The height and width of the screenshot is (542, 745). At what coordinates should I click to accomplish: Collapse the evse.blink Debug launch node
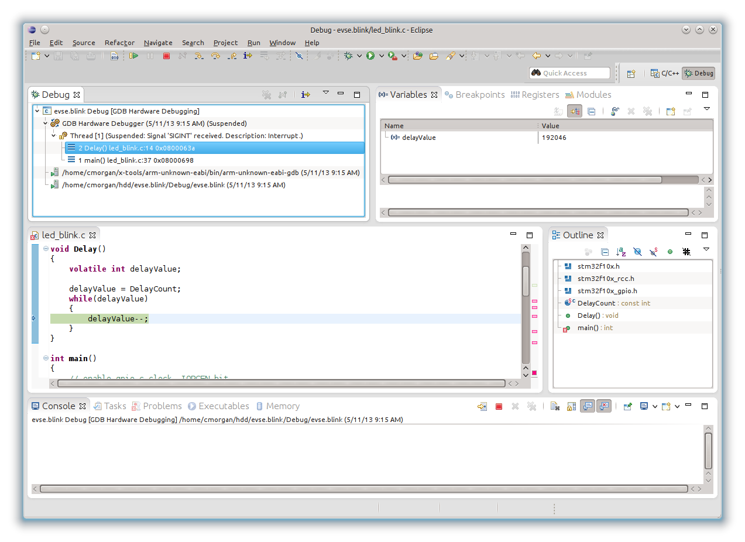37,111
